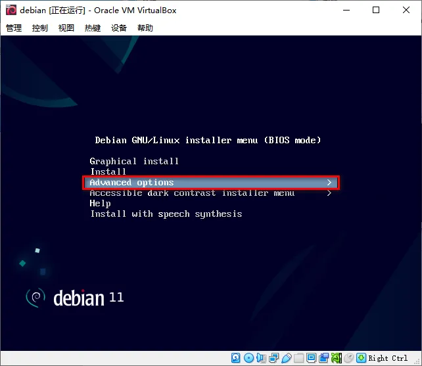Open the 视图 menu
The image size is (422, 366).
pos(66,28)
